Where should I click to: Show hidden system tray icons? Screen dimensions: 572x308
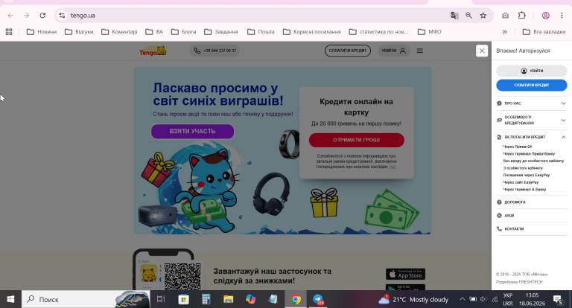pos(463,299)
